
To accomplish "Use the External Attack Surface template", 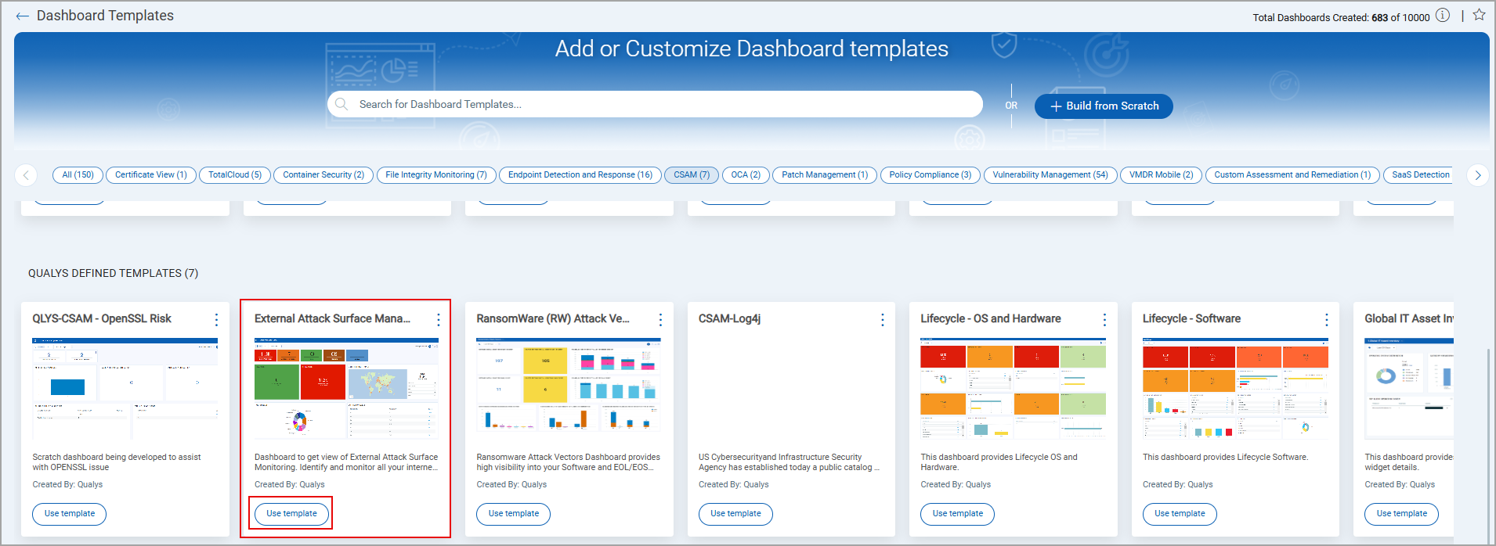I will tap(291, 514).
